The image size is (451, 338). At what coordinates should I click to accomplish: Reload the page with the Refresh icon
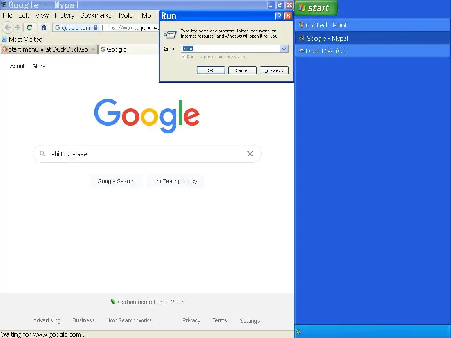[x=29, y=27]
